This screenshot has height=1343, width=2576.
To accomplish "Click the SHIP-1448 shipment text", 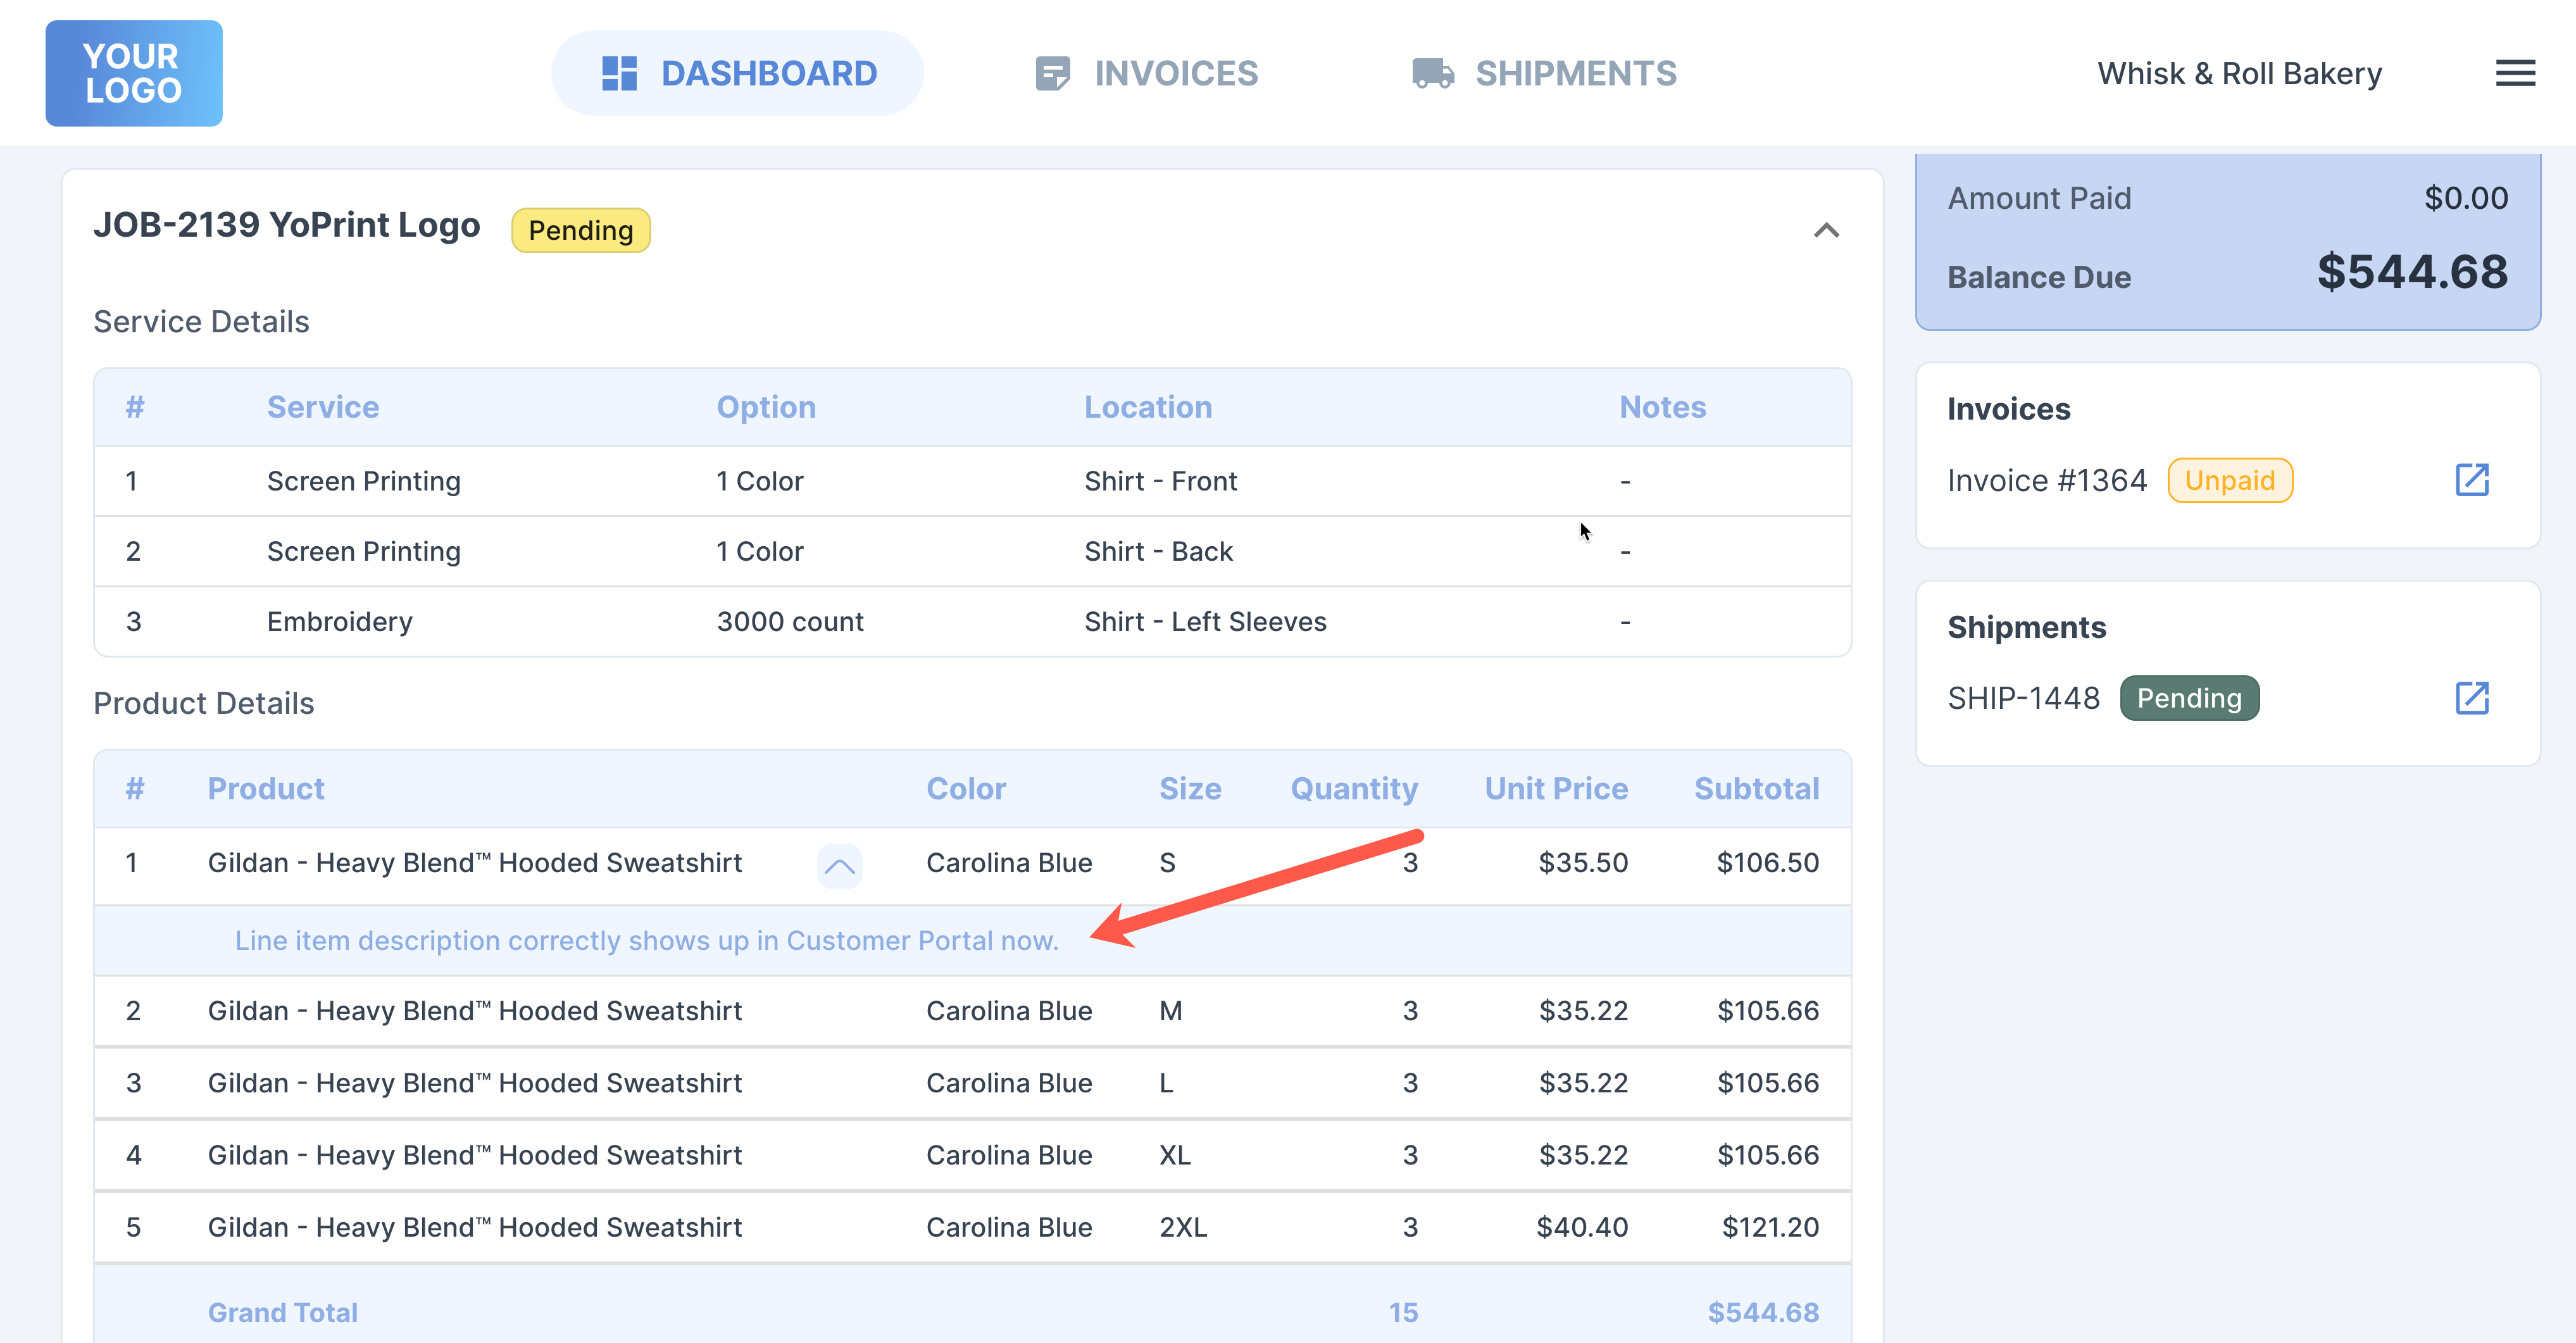I will tap(2023, 698).
